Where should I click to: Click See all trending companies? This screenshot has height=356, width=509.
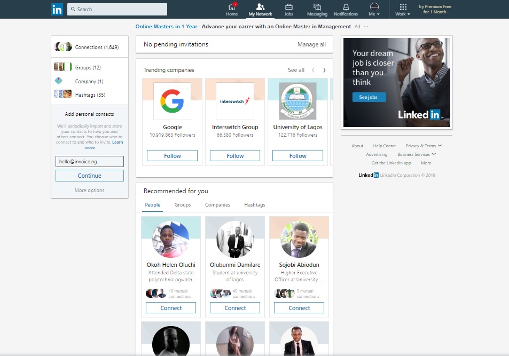pyautogui.click(x=296, y=70)
